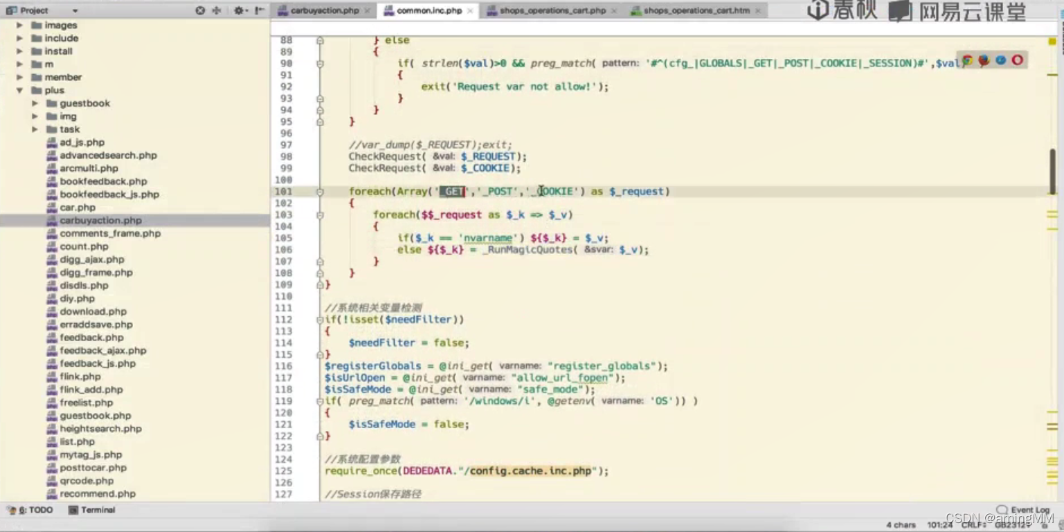Select qrcode.php file
The image size is (1064, 532).
(x=87, y=481)
